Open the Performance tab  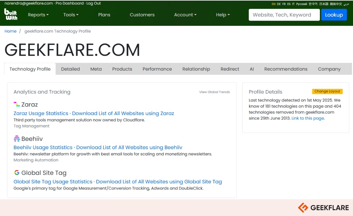point(157,69)
